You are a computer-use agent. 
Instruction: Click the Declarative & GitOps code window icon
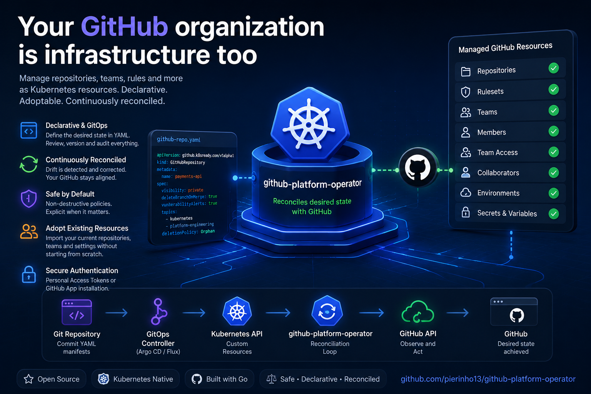(x=29, y=130)
